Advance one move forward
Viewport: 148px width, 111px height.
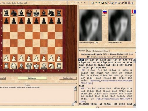[x=81, y=3]
